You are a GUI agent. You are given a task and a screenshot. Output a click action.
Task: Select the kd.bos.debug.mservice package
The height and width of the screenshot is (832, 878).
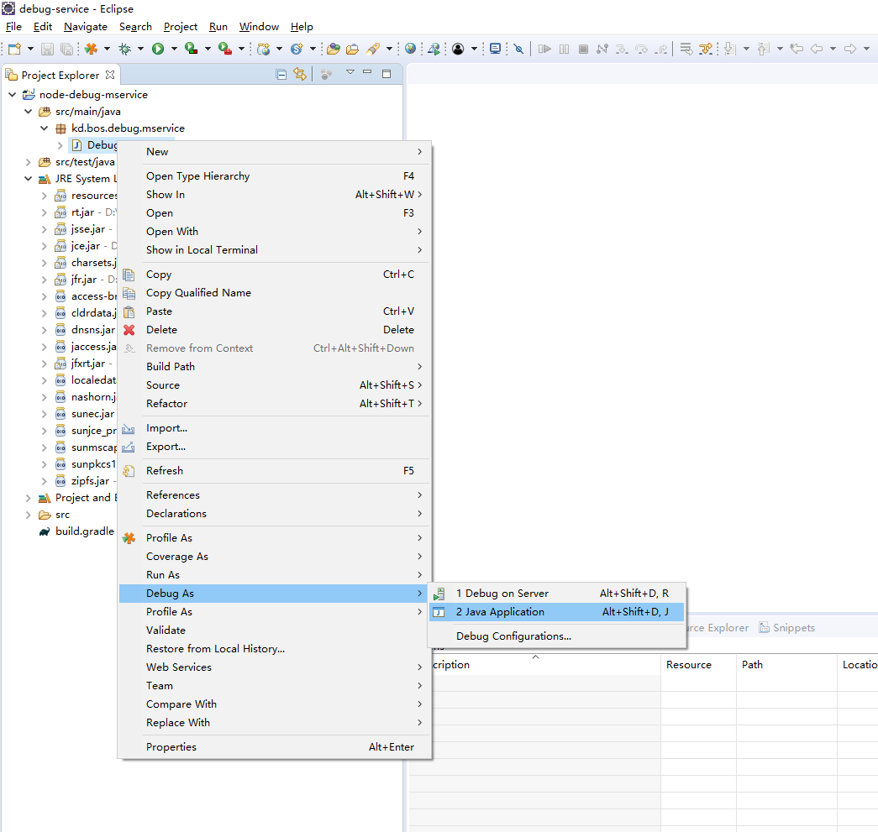coord(120,128)
